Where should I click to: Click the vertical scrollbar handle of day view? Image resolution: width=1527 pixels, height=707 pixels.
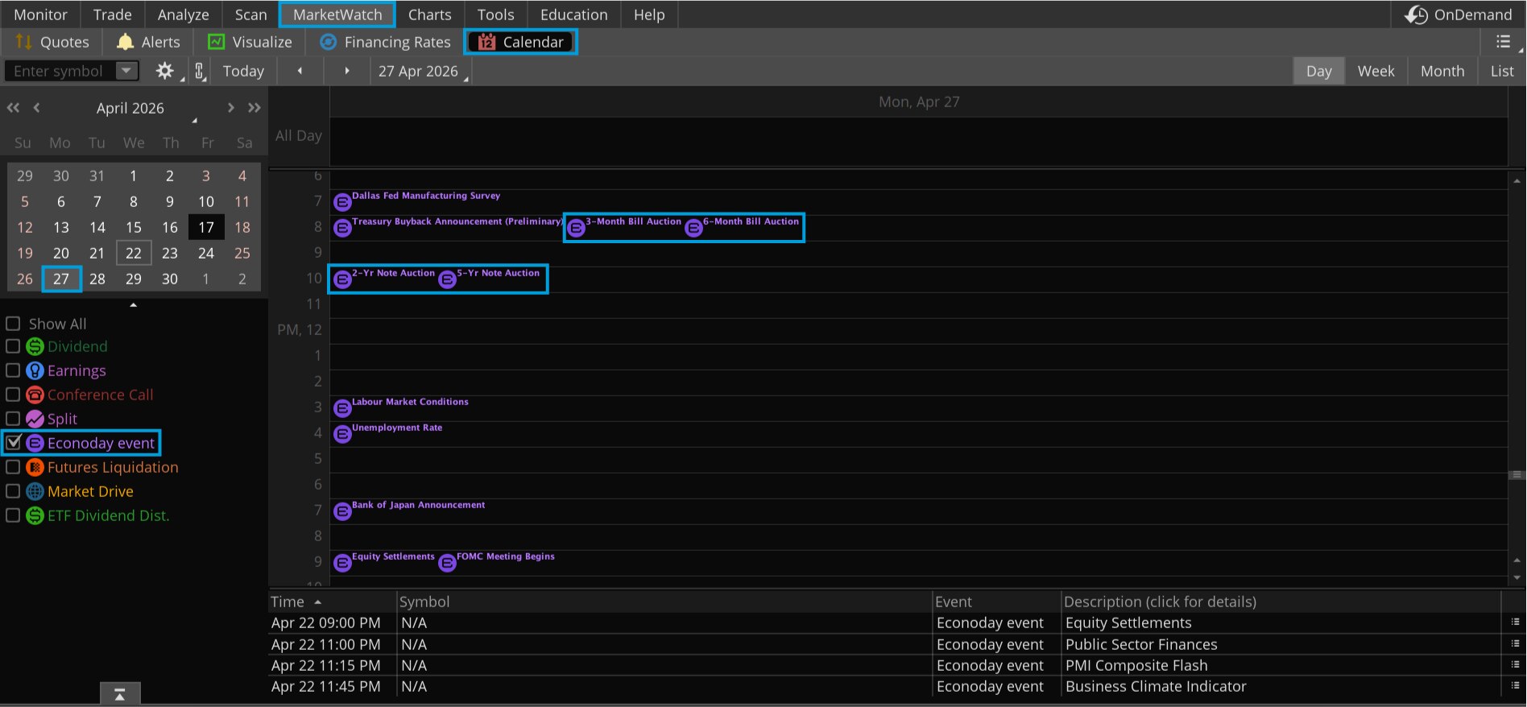(x=1517, y=475)
